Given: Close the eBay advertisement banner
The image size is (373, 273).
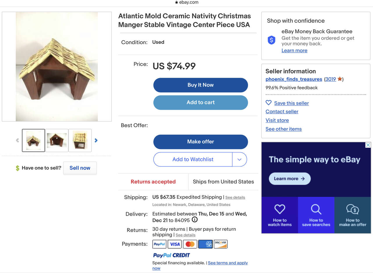Looking at the screenshot, I should tap(368, 145).
